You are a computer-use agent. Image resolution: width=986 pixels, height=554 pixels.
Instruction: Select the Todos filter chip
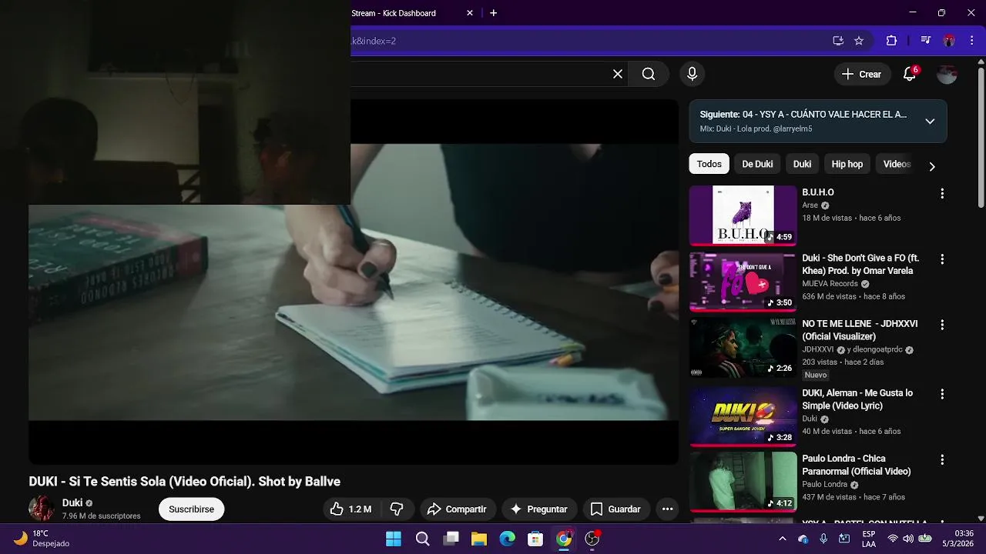pos(709,164)
